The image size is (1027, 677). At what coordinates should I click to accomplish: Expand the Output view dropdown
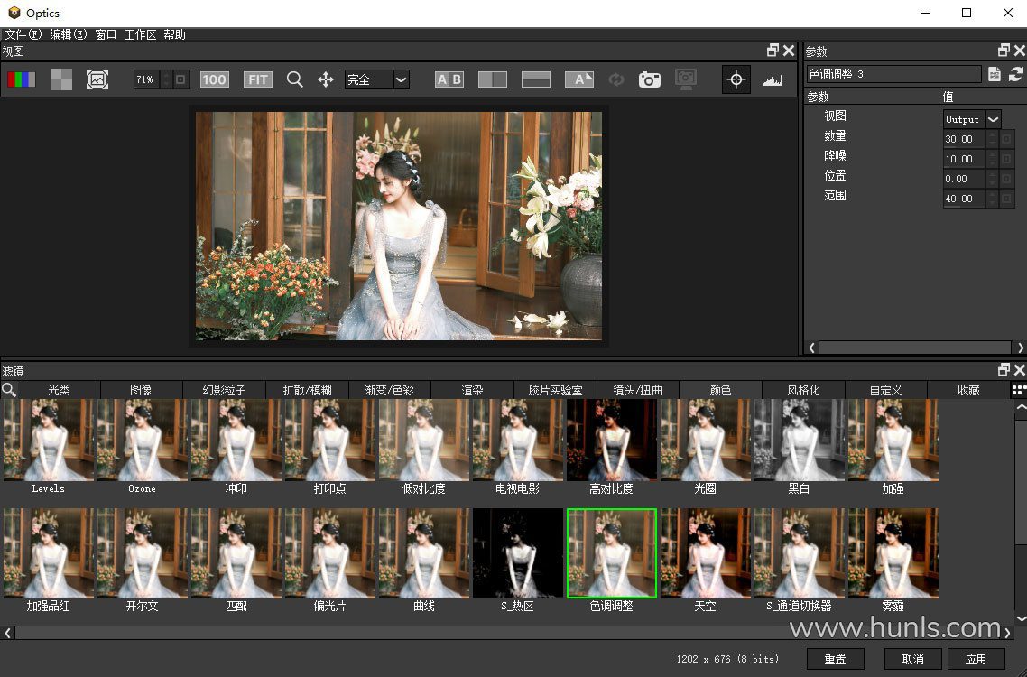[x=993, y=119]
